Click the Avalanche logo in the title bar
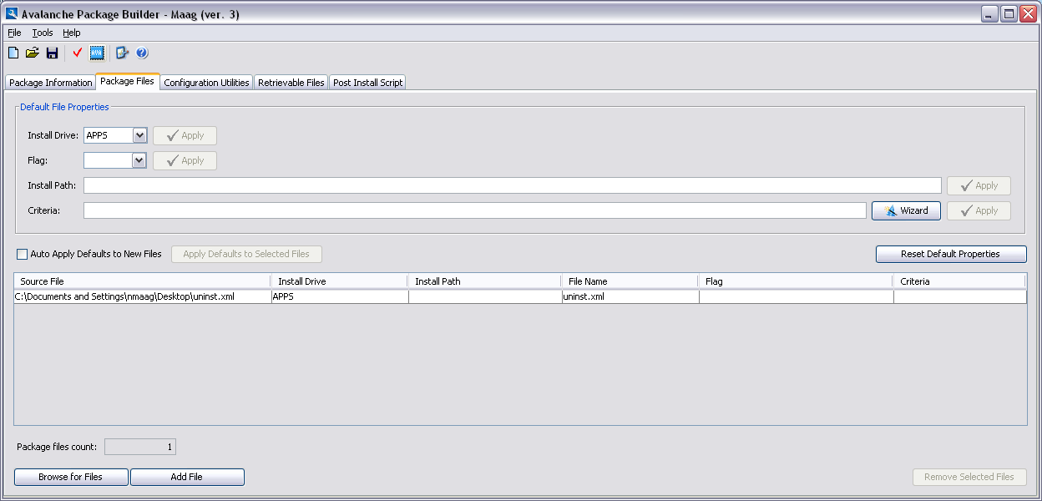The image size is (1042, 501). pyautogui.click(x=10, y=13)
